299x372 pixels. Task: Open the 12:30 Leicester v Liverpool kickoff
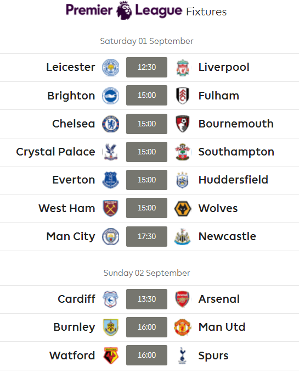click(146, 67)
